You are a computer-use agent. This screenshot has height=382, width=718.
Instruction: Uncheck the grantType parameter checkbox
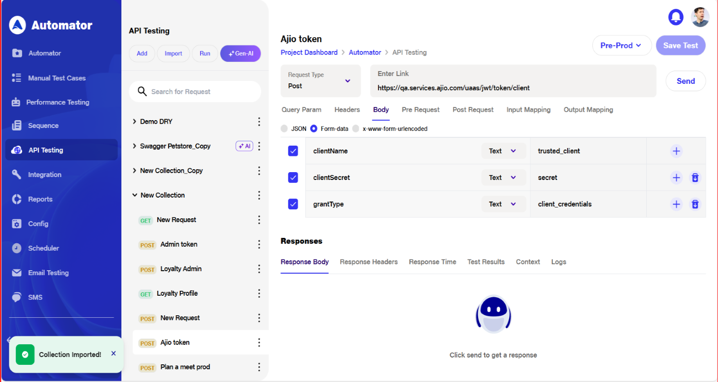click(293, 204)
